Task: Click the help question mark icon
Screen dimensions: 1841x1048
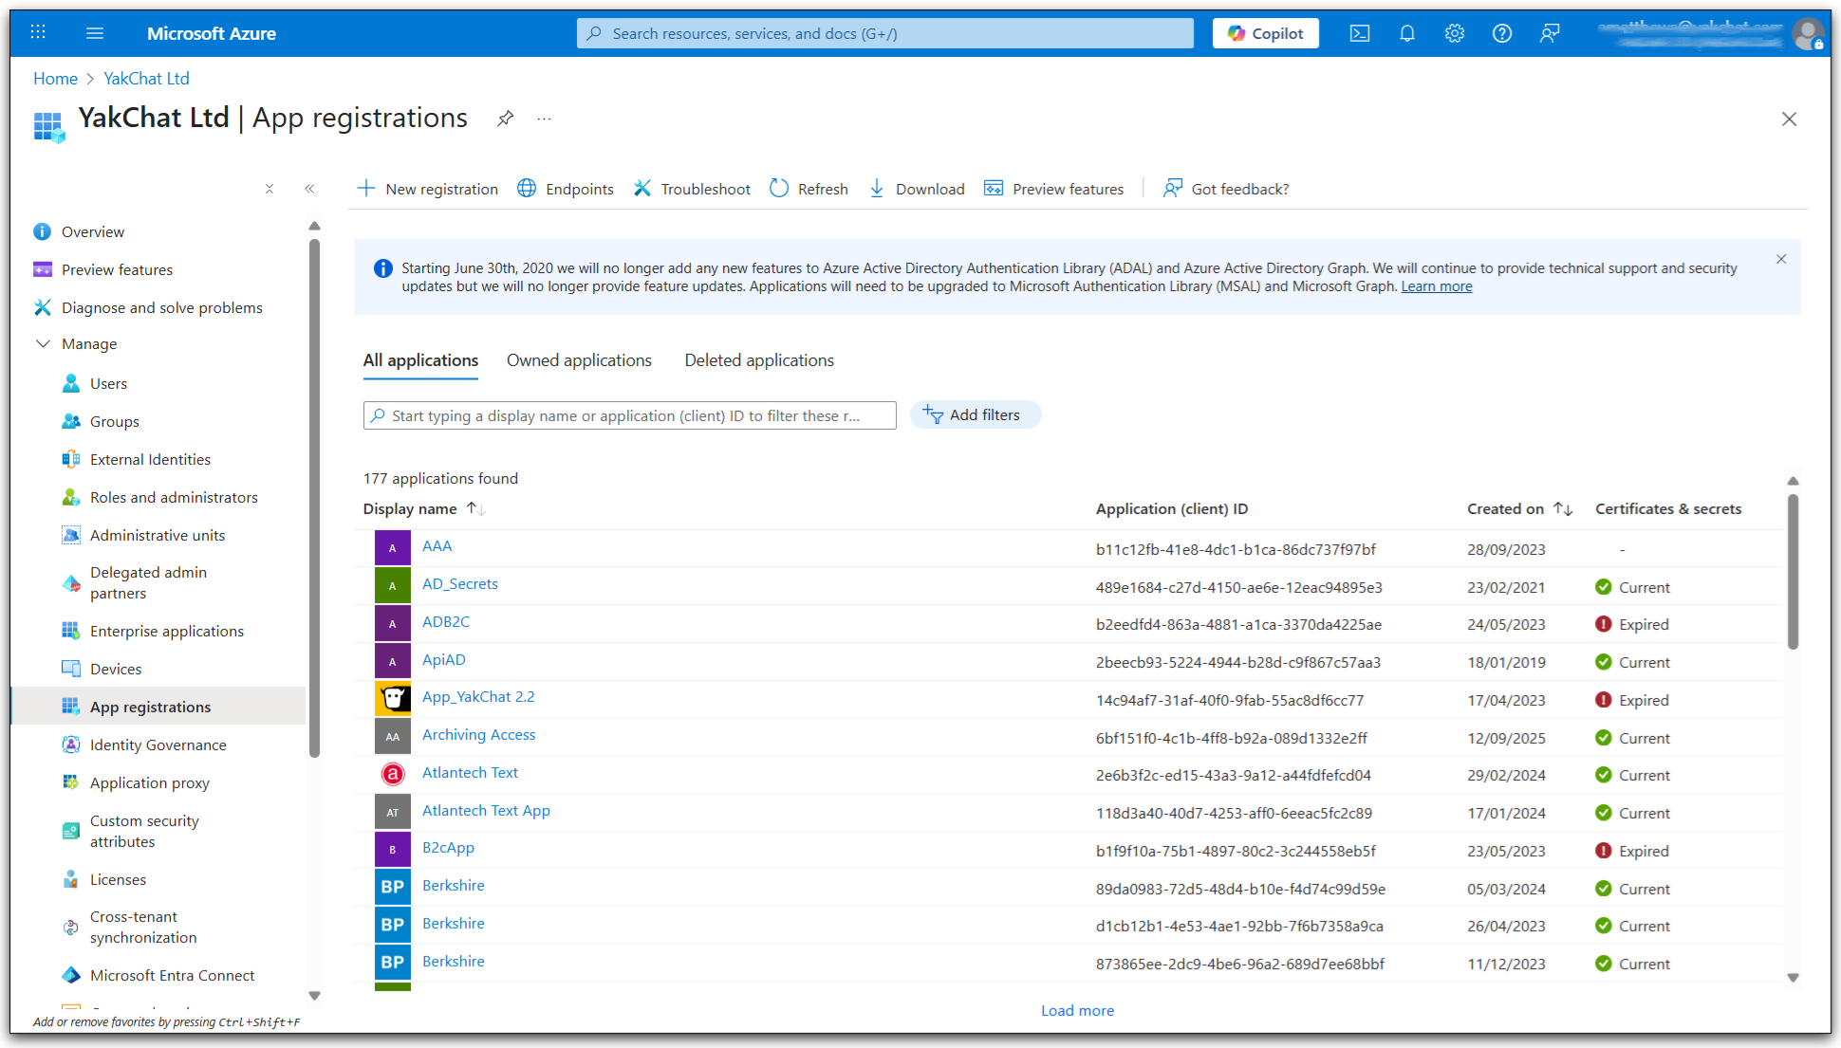Action: click(1501, 34)
